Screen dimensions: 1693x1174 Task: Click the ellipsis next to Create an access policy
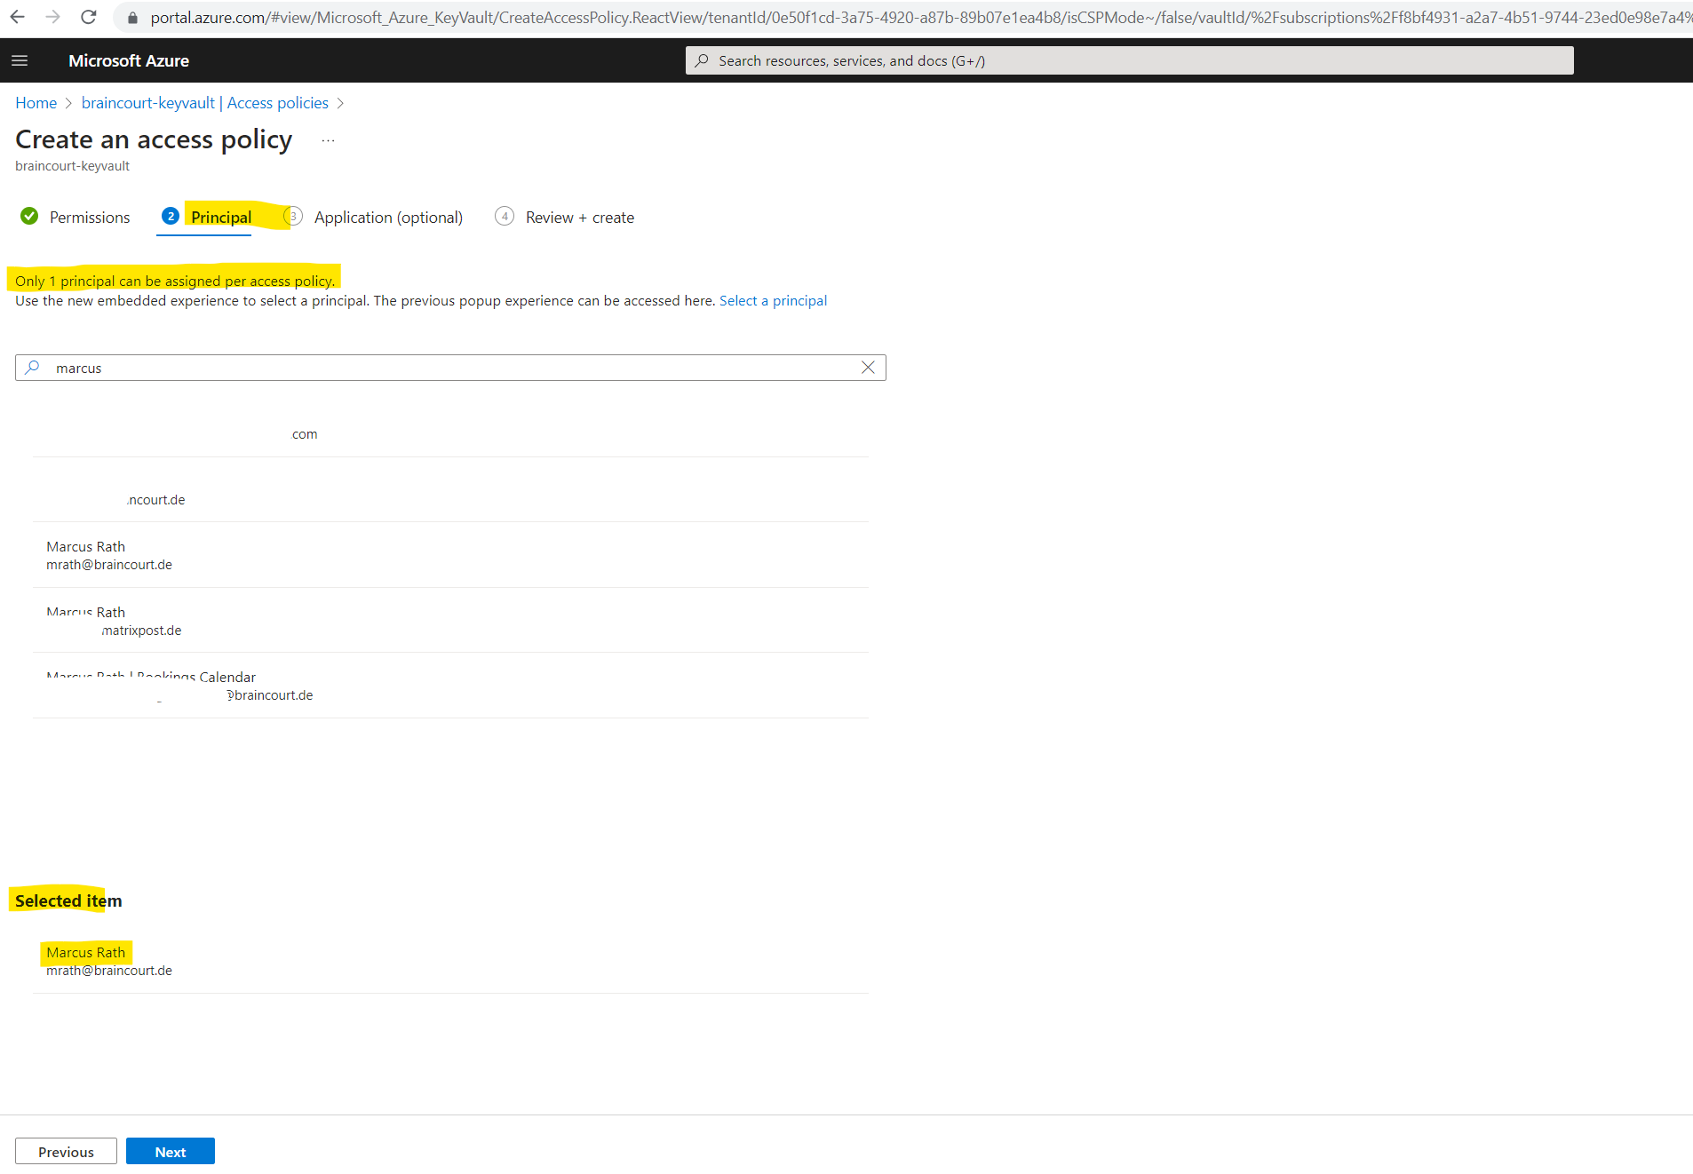coord(327,140)
